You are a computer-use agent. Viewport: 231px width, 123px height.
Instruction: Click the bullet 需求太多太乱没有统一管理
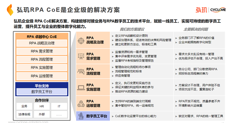(197, 54)
